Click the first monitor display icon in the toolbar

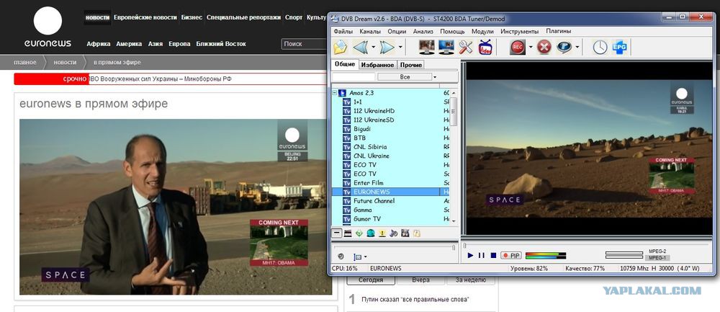(x=426, y=47)
